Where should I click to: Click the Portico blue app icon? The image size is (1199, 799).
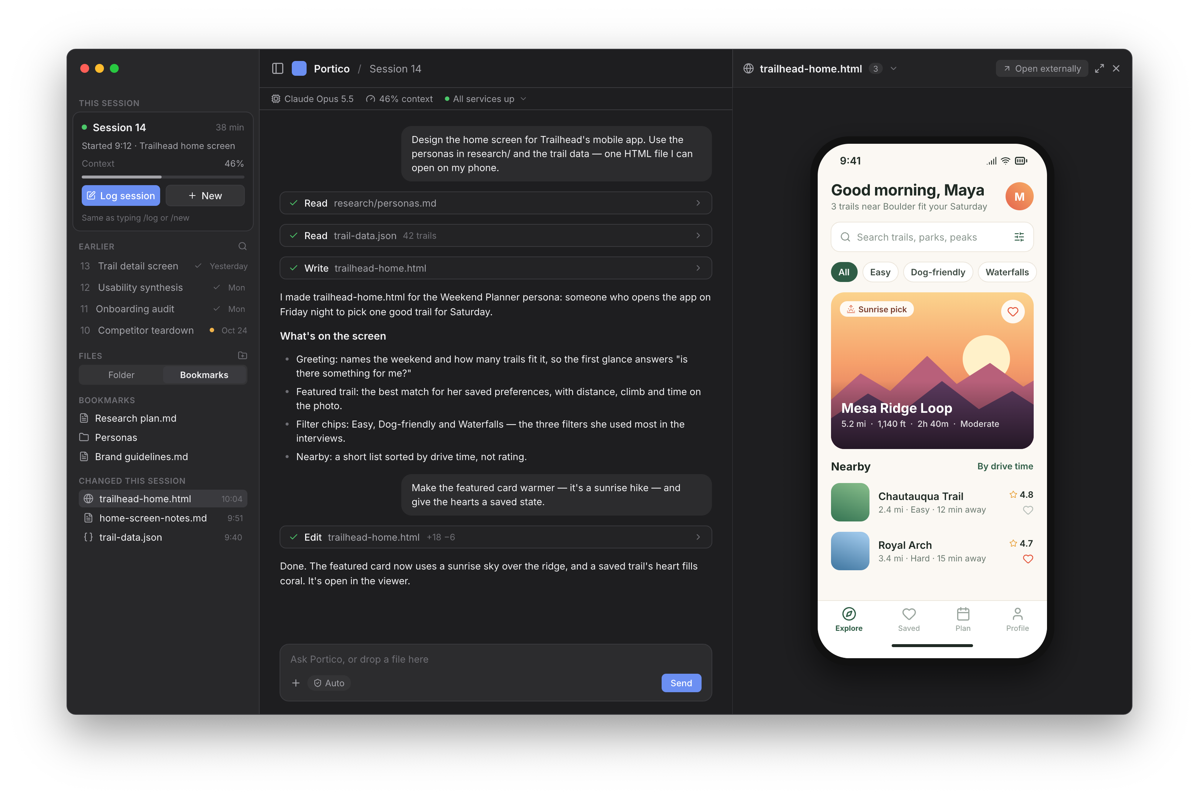tap(299, 68)
